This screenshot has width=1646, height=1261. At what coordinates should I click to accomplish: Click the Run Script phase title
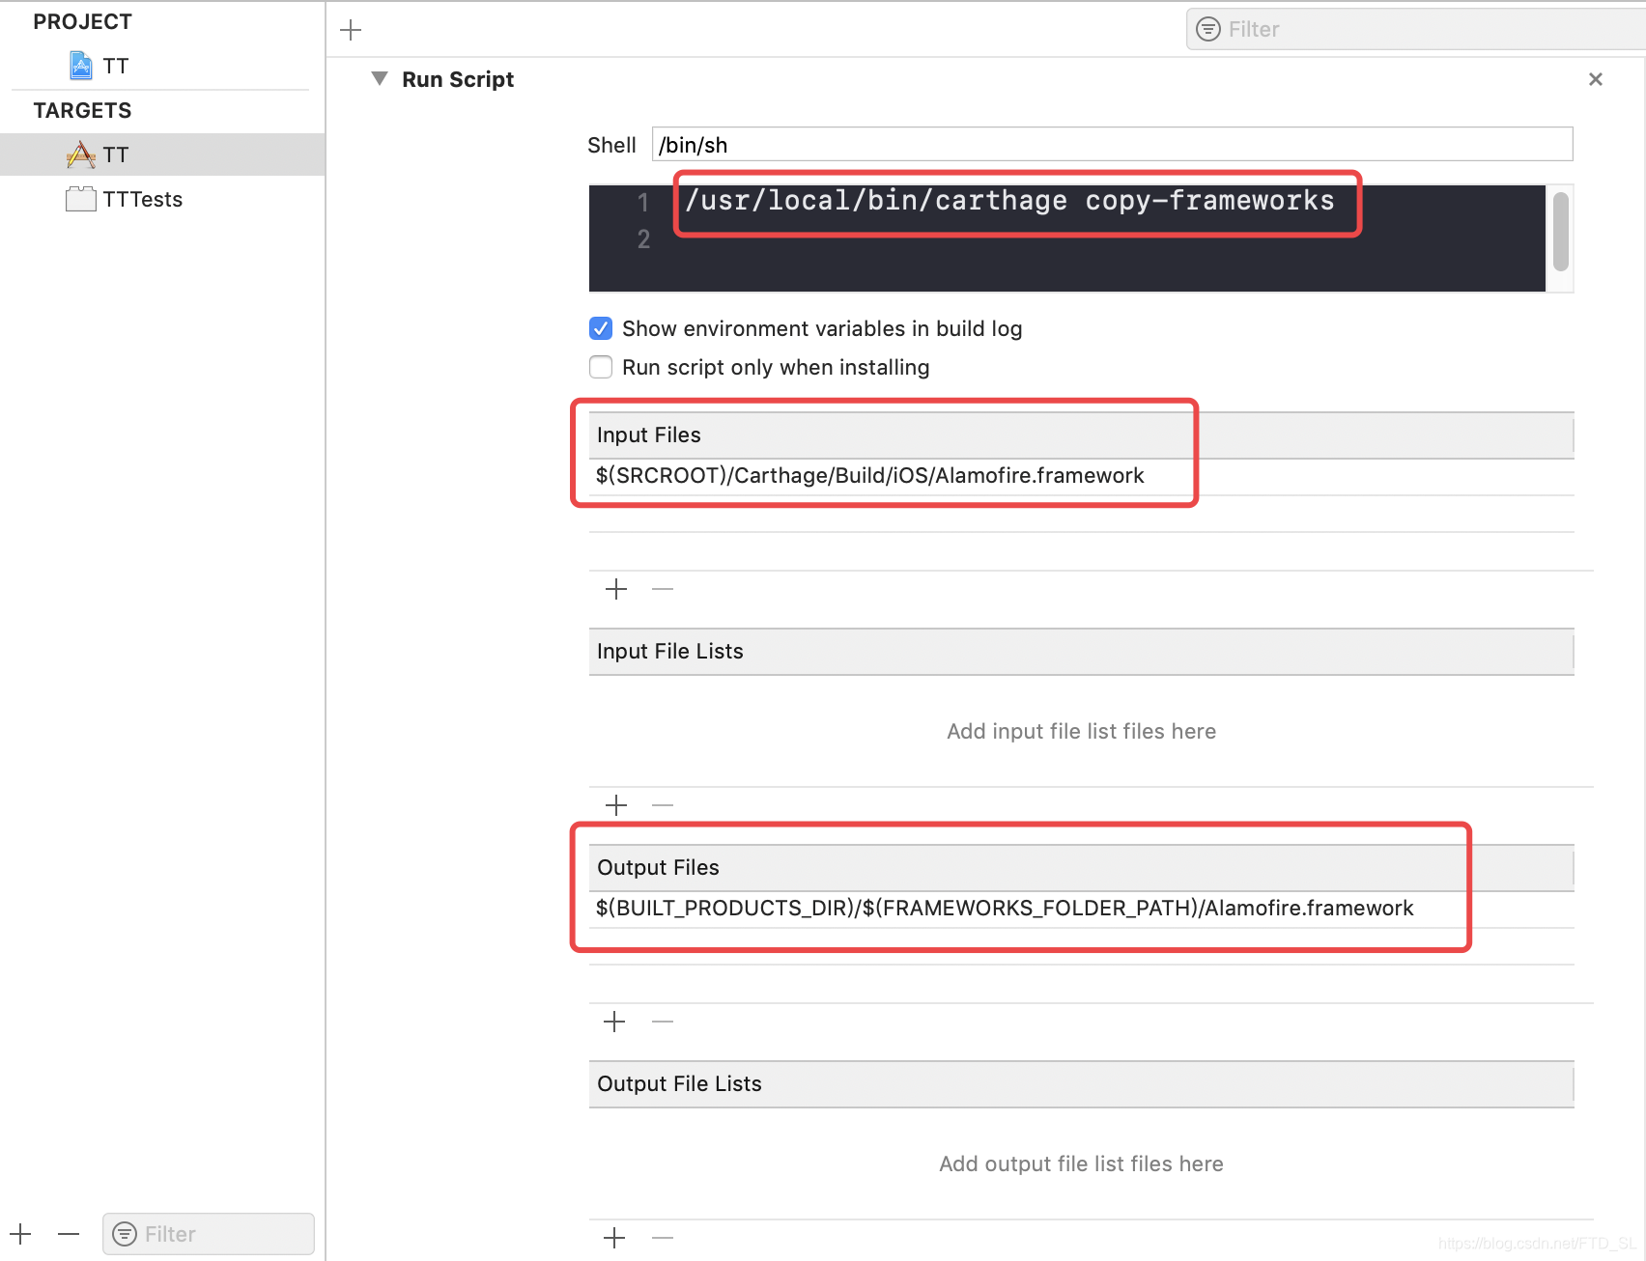[458, 79]
